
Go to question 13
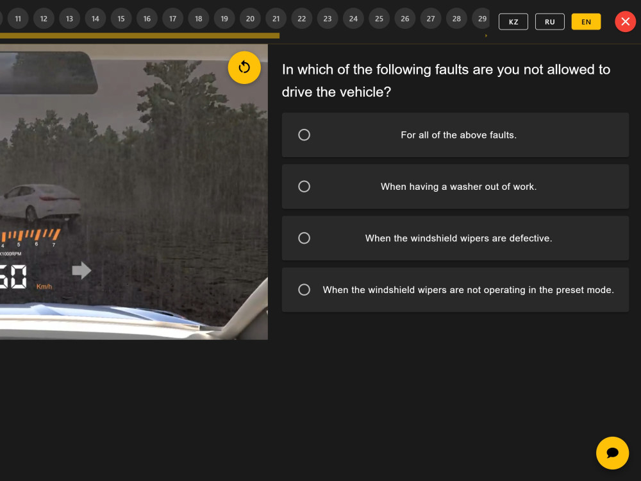69,19
